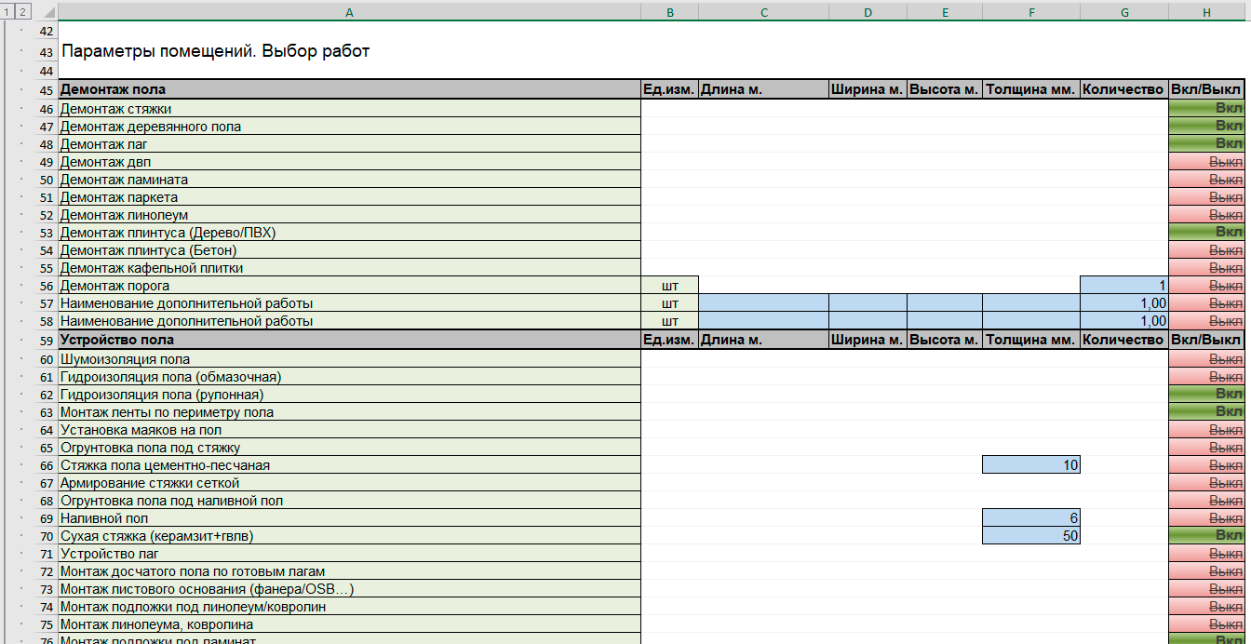Click the Select All corner triangle

point(47,11)
